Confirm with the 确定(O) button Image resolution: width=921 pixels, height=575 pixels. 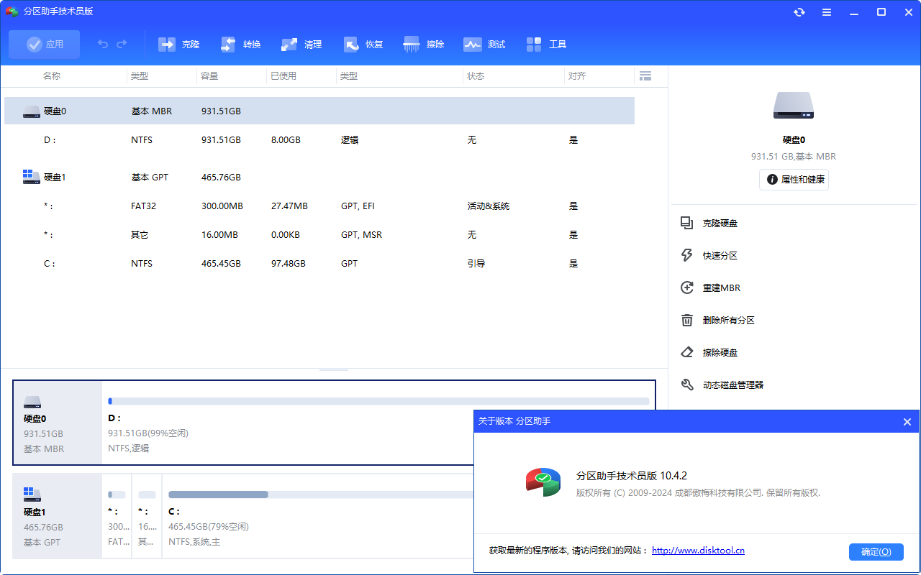click(x=876, y=551)
